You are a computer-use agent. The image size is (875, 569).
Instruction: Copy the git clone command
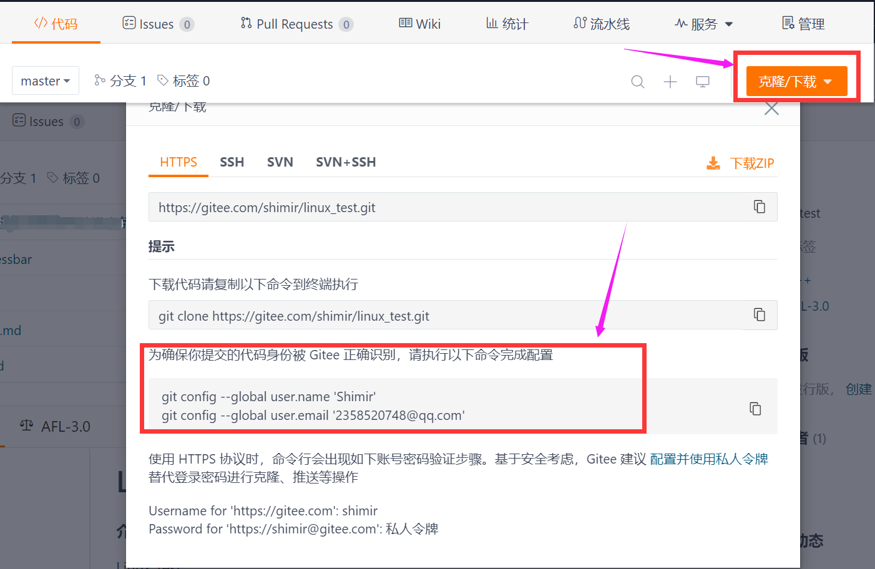coord(760,314)
